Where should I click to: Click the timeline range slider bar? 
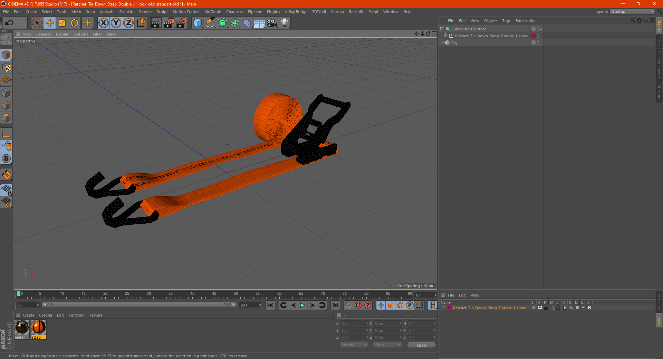pos(139,305)
